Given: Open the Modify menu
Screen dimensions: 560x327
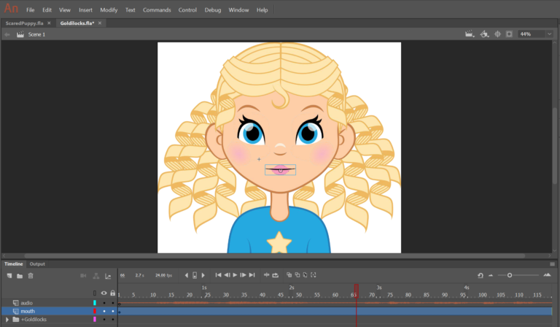Looking at the screenshot, I should [109, 10].
